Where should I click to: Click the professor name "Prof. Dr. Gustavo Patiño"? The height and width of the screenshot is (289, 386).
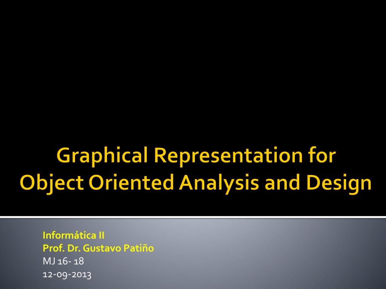click(98, 248)
